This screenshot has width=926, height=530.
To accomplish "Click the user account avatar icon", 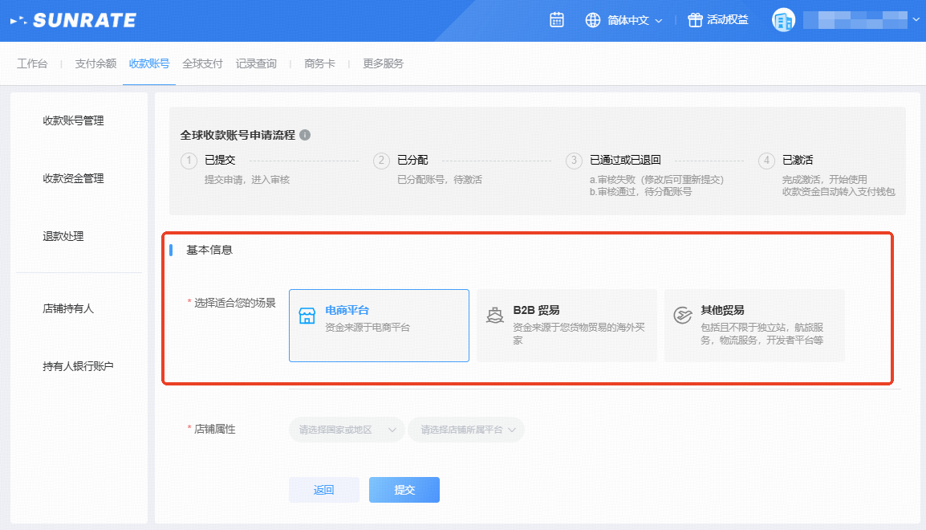I will click(x=782, y=21).
